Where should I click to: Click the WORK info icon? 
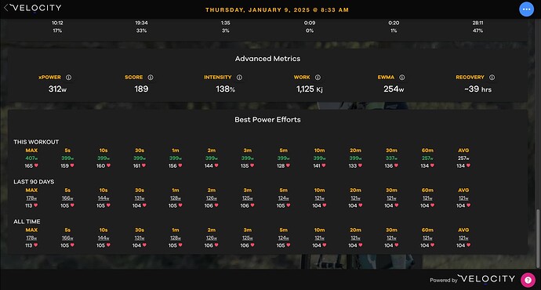[318, 78]
